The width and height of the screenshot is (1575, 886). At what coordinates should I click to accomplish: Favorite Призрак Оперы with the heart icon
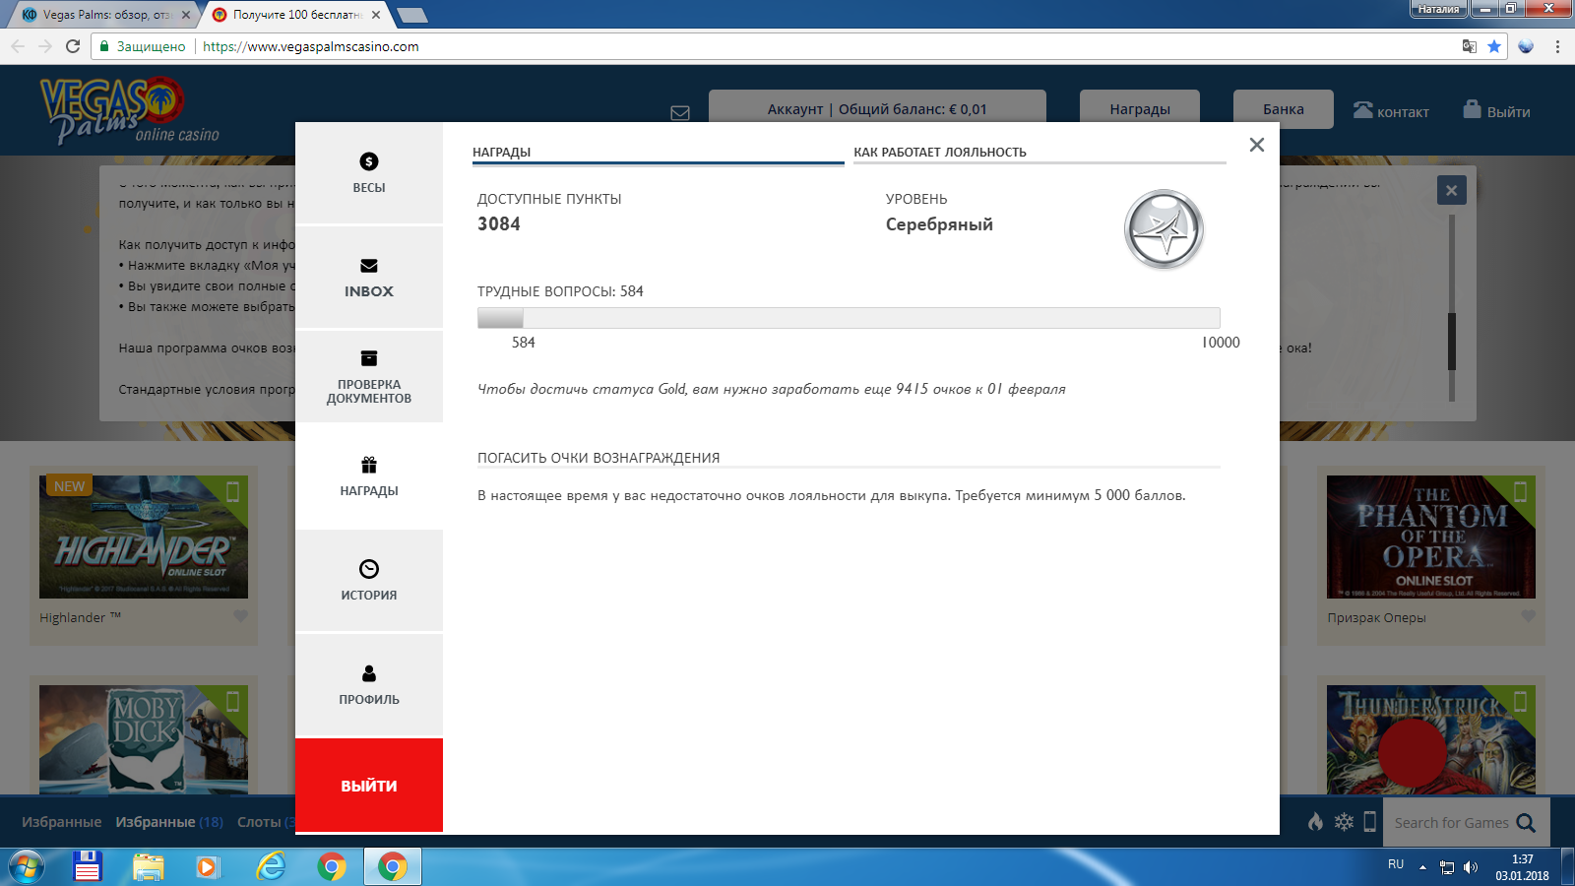point(1528,616)
